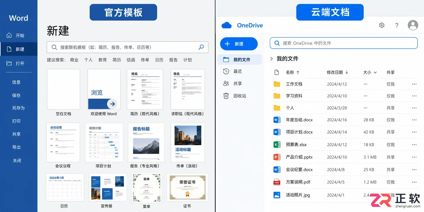Select the 求职信（现代风格） template

click(188, 89)
